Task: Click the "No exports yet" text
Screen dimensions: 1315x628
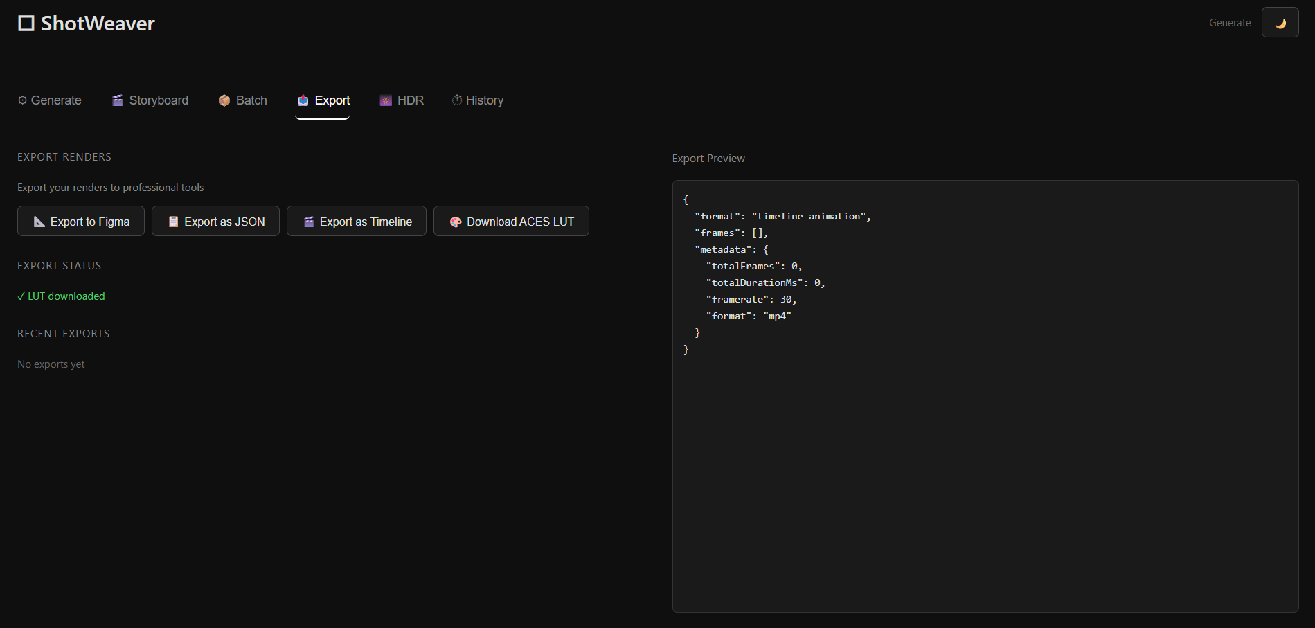Action: coord(51,364)
